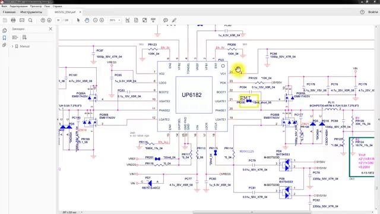Open the Редактирование menu
This screenshot has width=380, height=214.
point(18,7)
